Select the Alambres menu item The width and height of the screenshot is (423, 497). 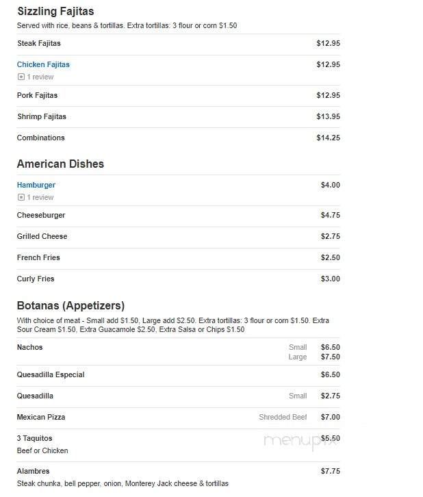[x=34, y=471]
